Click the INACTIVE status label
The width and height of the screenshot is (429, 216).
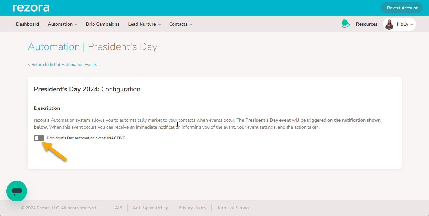[x=116, y=138]
